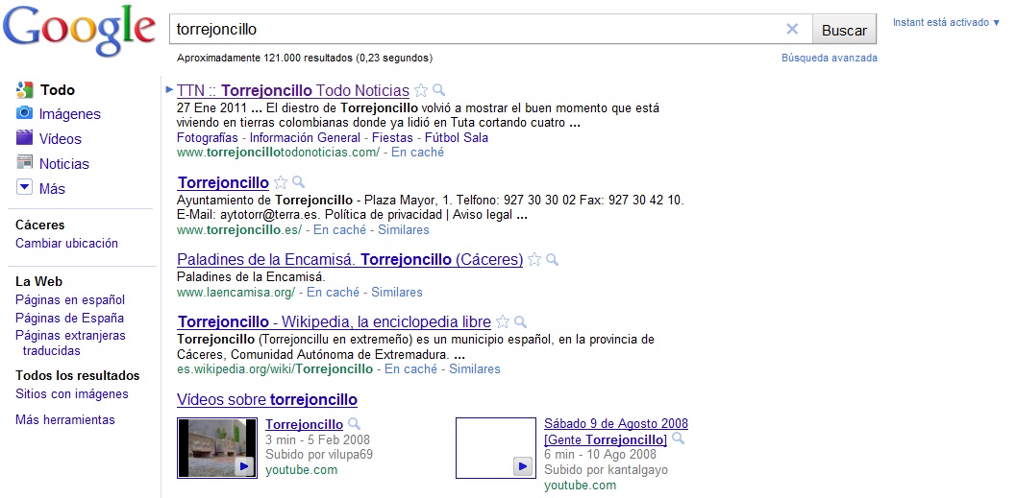Image resolution: width=1017 pixels, height=498 pixels.
Task: Open Información General sitelink
Action: [305, 137]
